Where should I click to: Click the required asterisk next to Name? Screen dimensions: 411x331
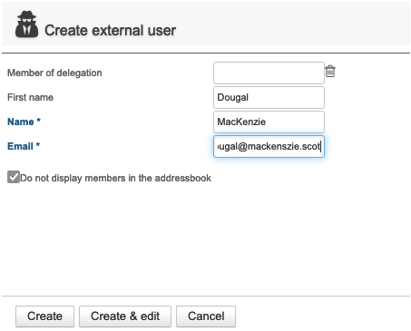tap(38, 121)
